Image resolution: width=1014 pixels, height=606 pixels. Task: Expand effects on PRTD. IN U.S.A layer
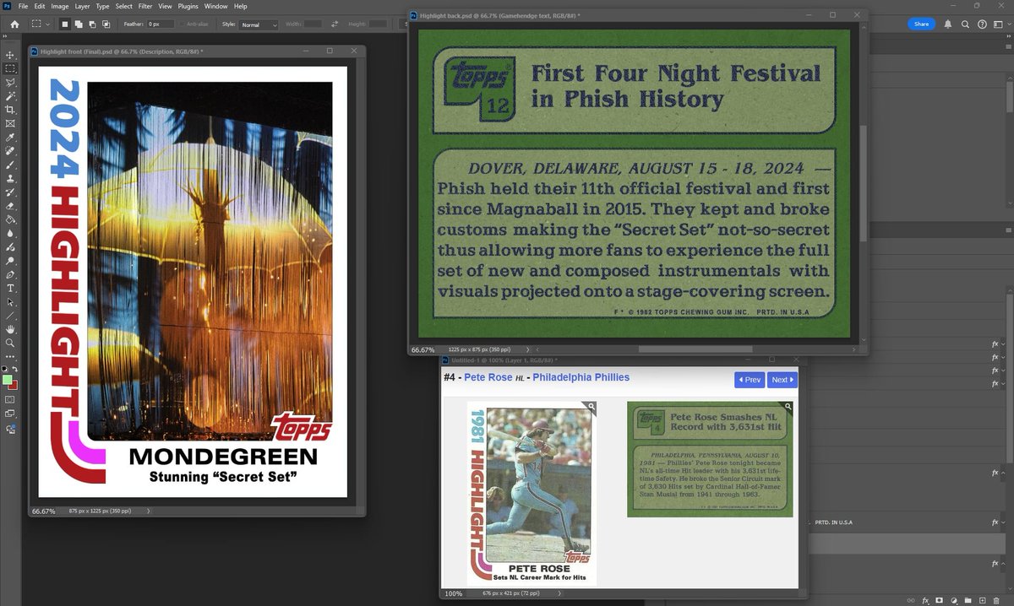[x=1003, y=522]
